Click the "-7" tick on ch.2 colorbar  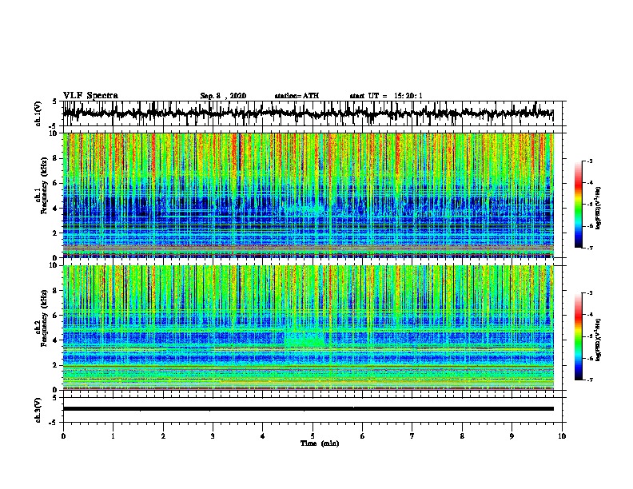point(590,380)
